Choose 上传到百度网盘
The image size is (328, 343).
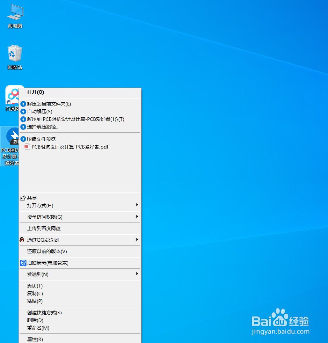80,229
